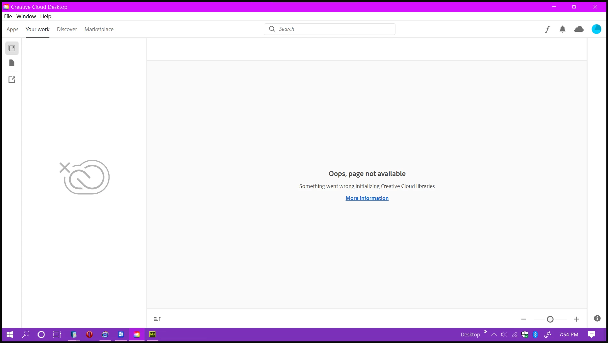The height and width of the screenshot is (343, 608).
Task: Open the account profile avatar
Action: [596, 29]
